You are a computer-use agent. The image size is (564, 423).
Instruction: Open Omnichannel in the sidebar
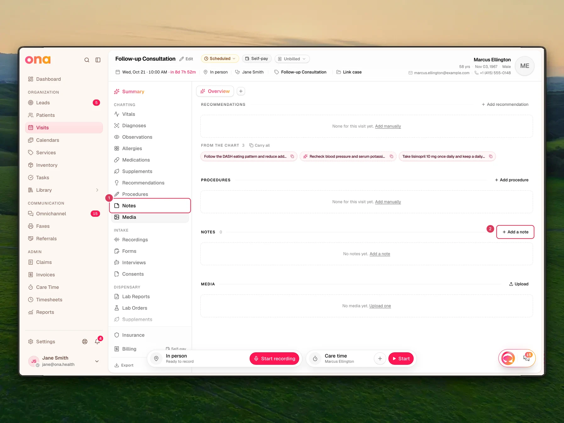coord(64,214)
